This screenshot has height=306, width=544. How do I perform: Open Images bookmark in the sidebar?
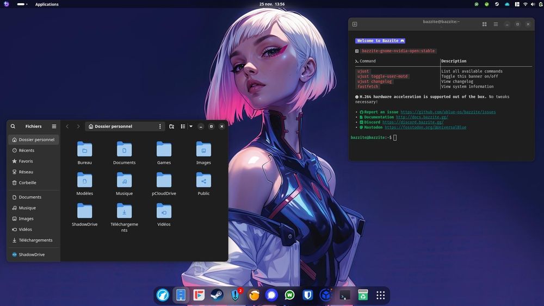tap(33, 218)
